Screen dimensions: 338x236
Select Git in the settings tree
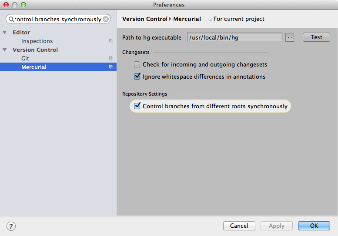25,58
